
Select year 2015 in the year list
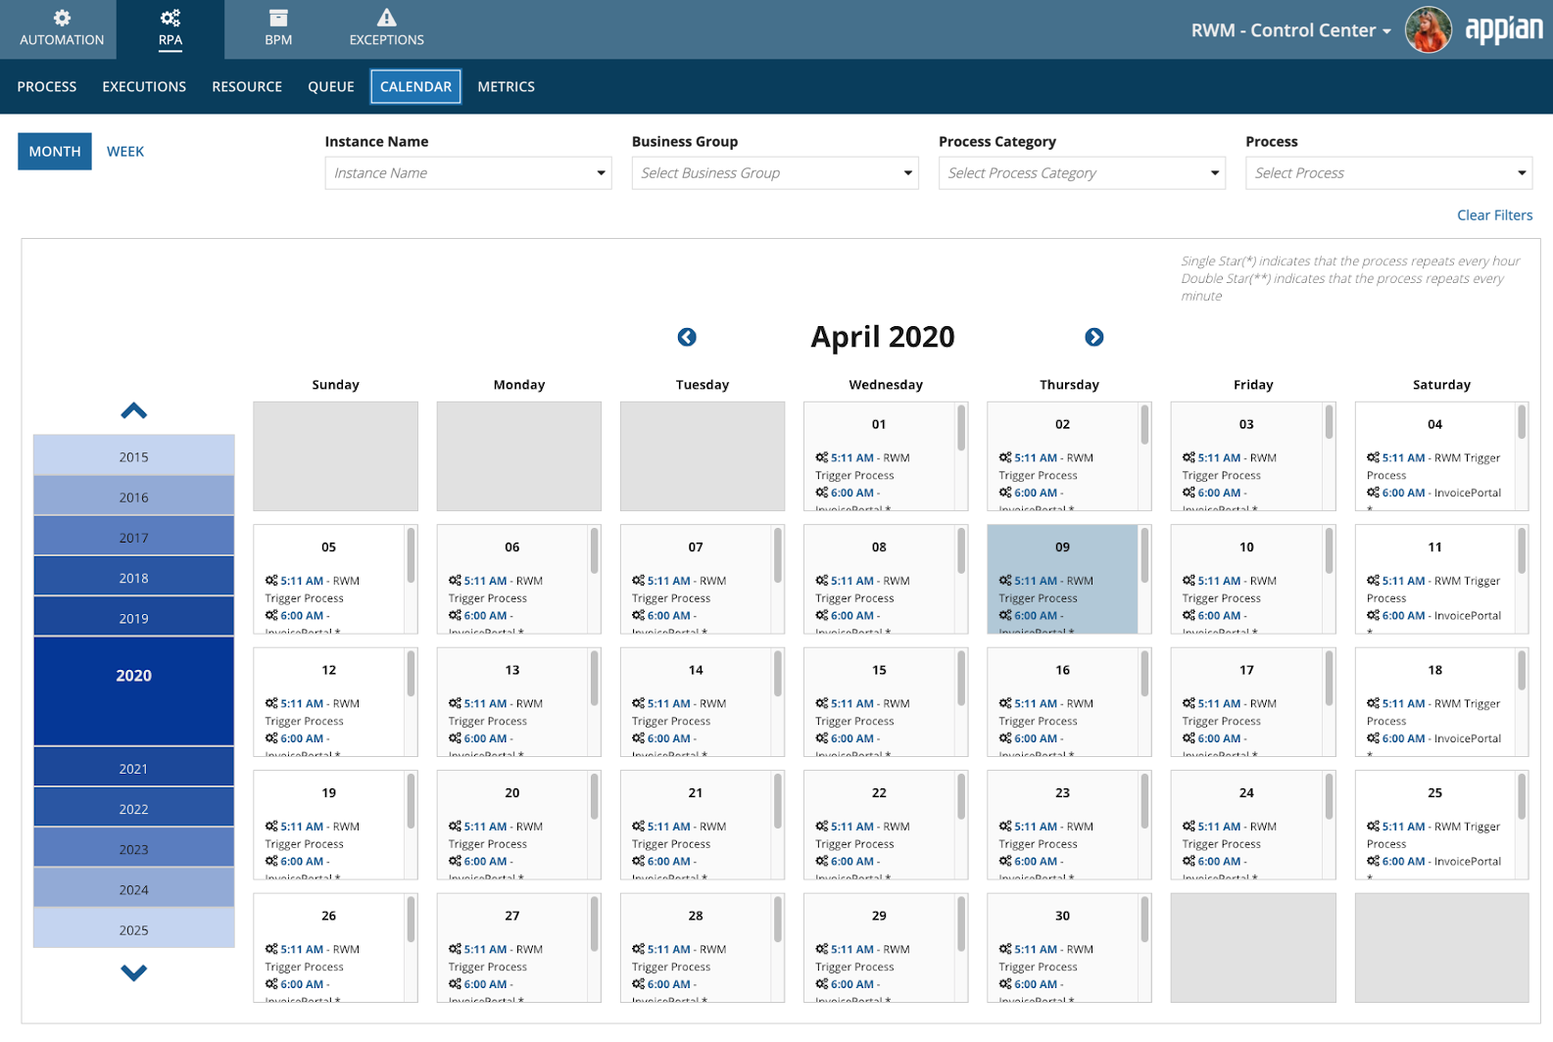coord(133,455)
